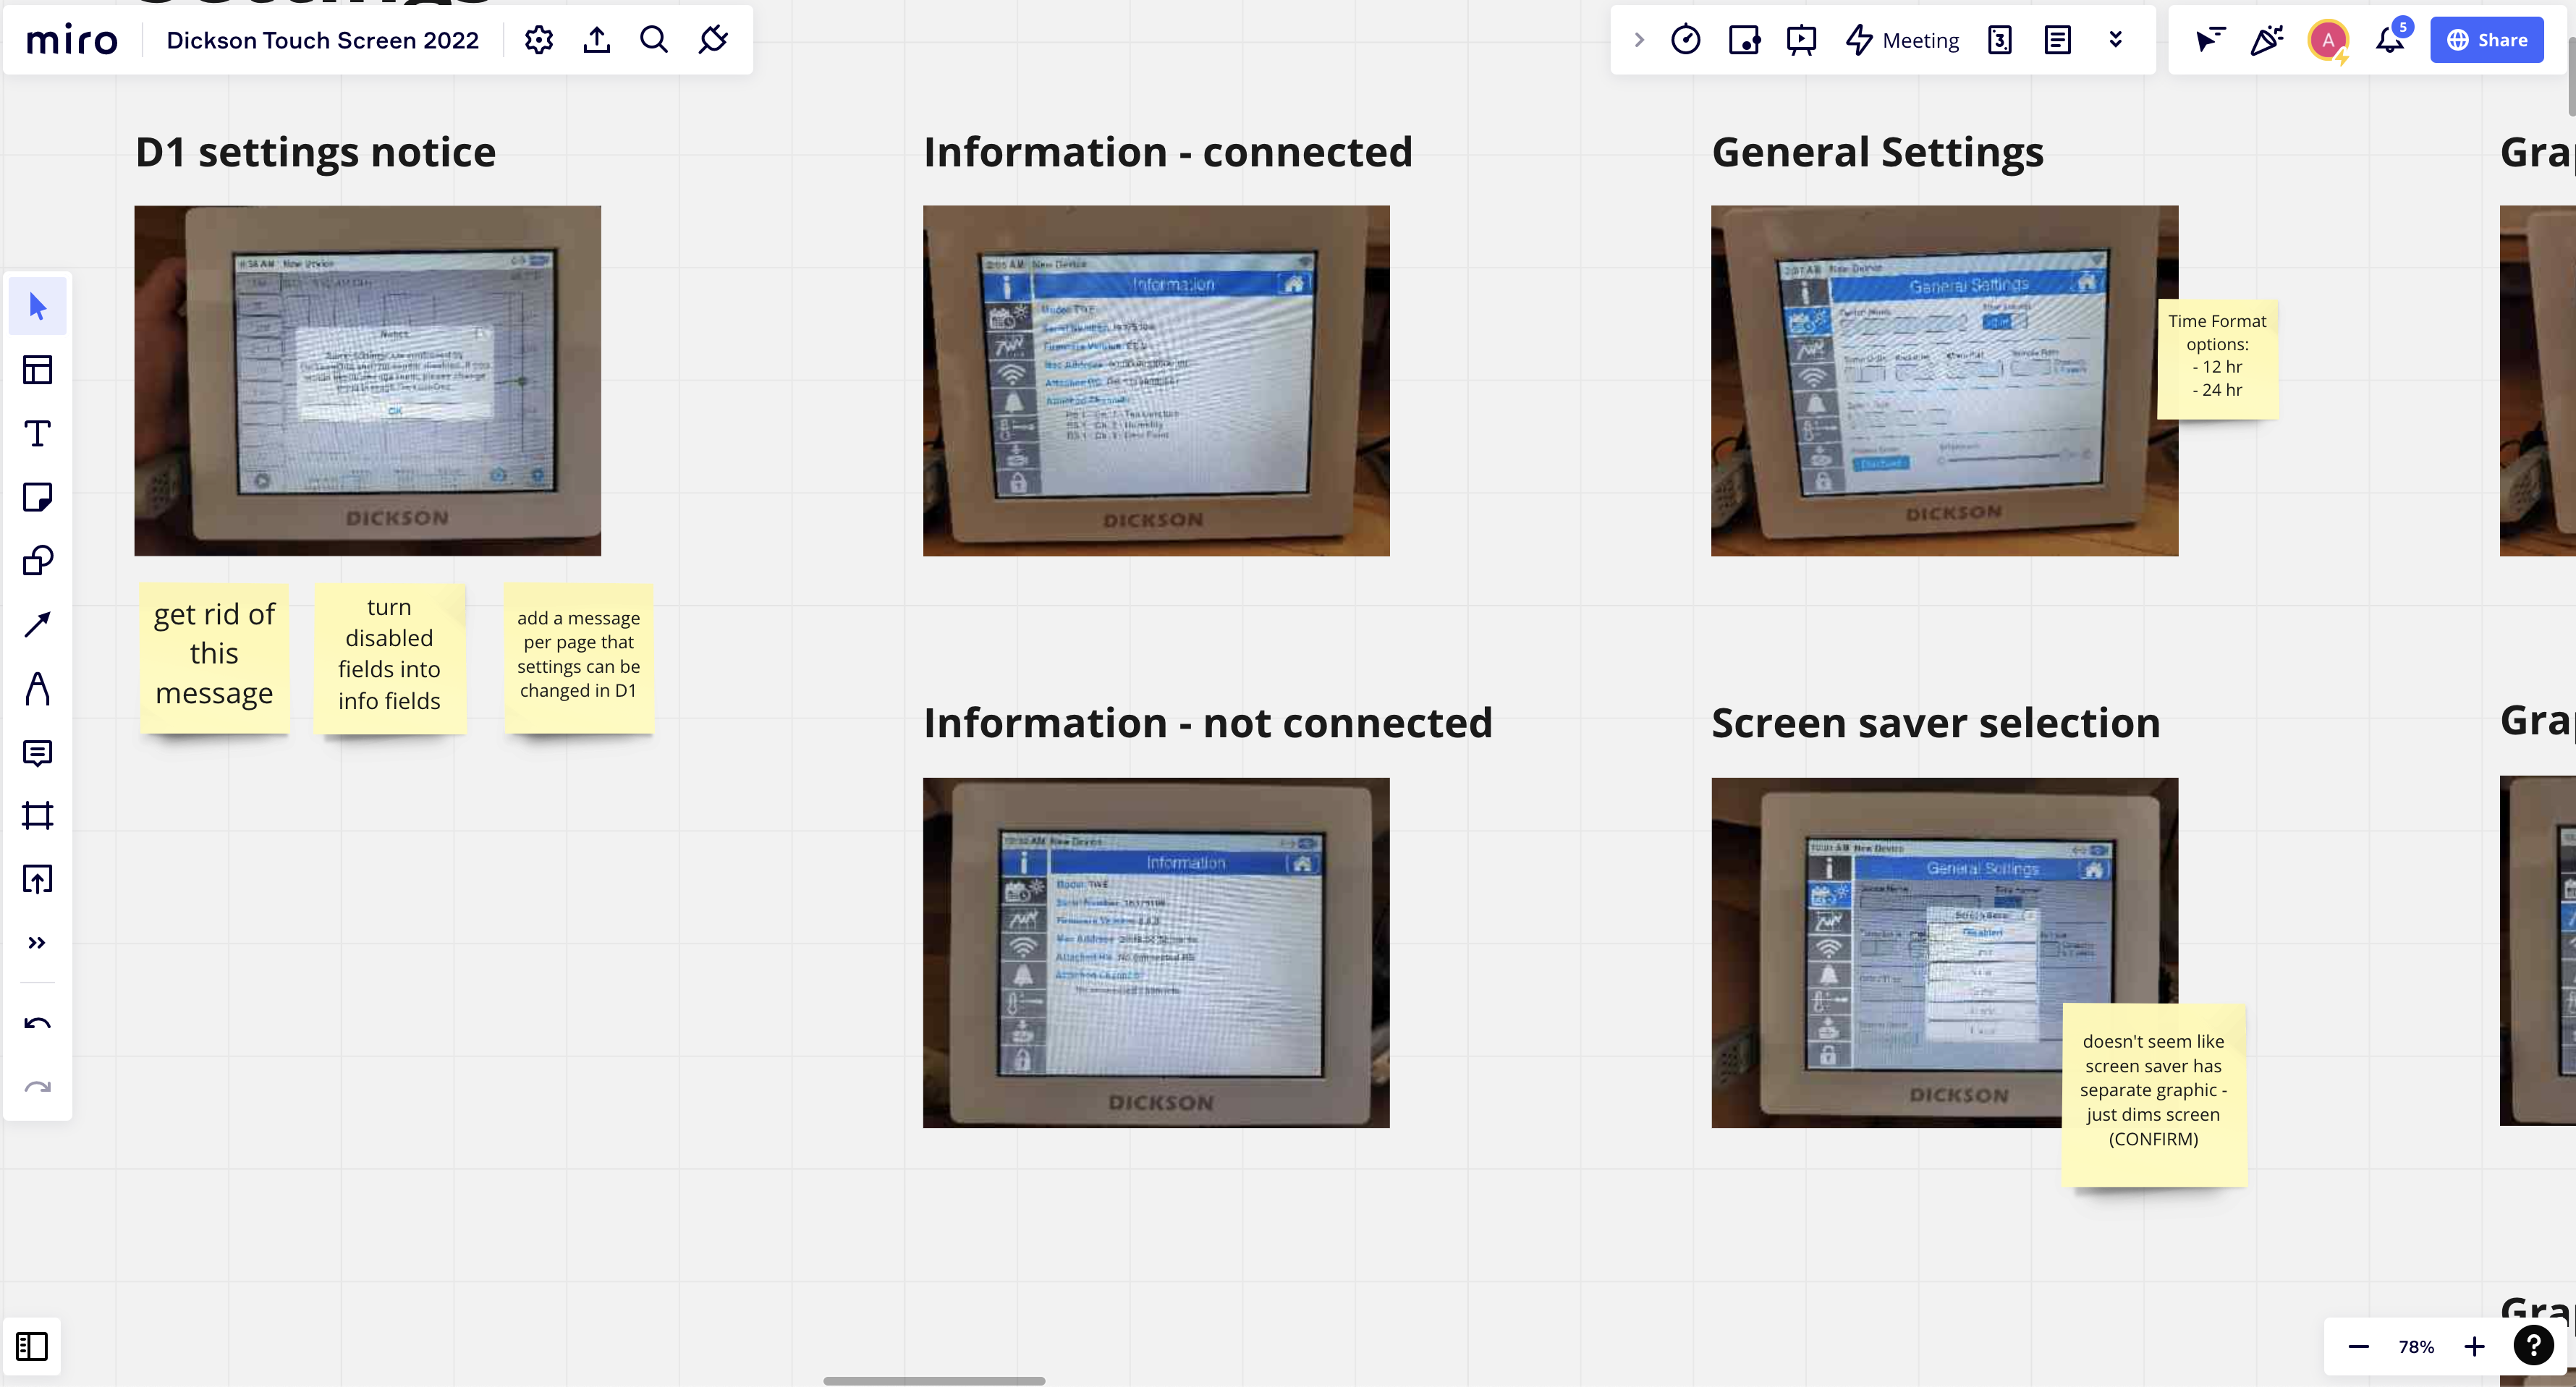Click the export board icon

click(597, 40)
